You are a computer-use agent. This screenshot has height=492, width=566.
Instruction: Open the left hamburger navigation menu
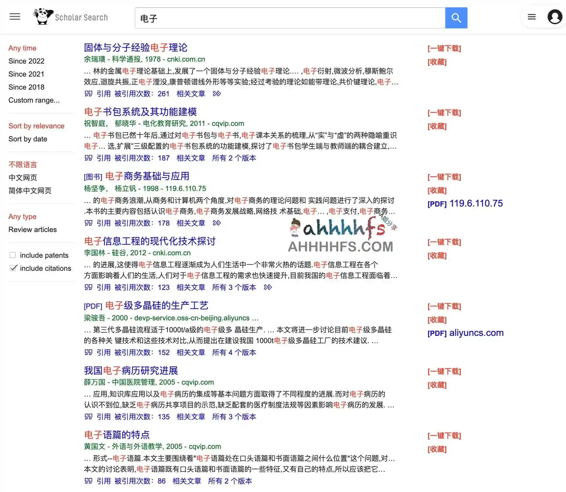click(14, 16)
